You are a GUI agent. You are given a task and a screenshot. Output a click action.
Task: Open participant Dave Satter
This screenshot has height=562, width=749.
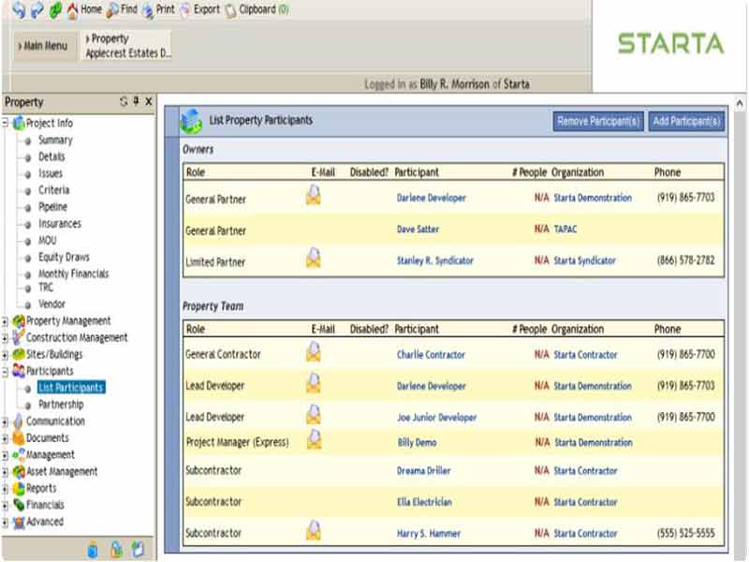[x=418, y=229]
